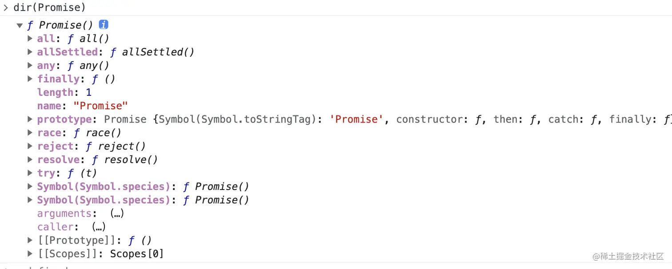Invoke the arguments (…) getter
The width and height of the screenshot is (672, 269).
pyautogui.click(x=117, y=214)
